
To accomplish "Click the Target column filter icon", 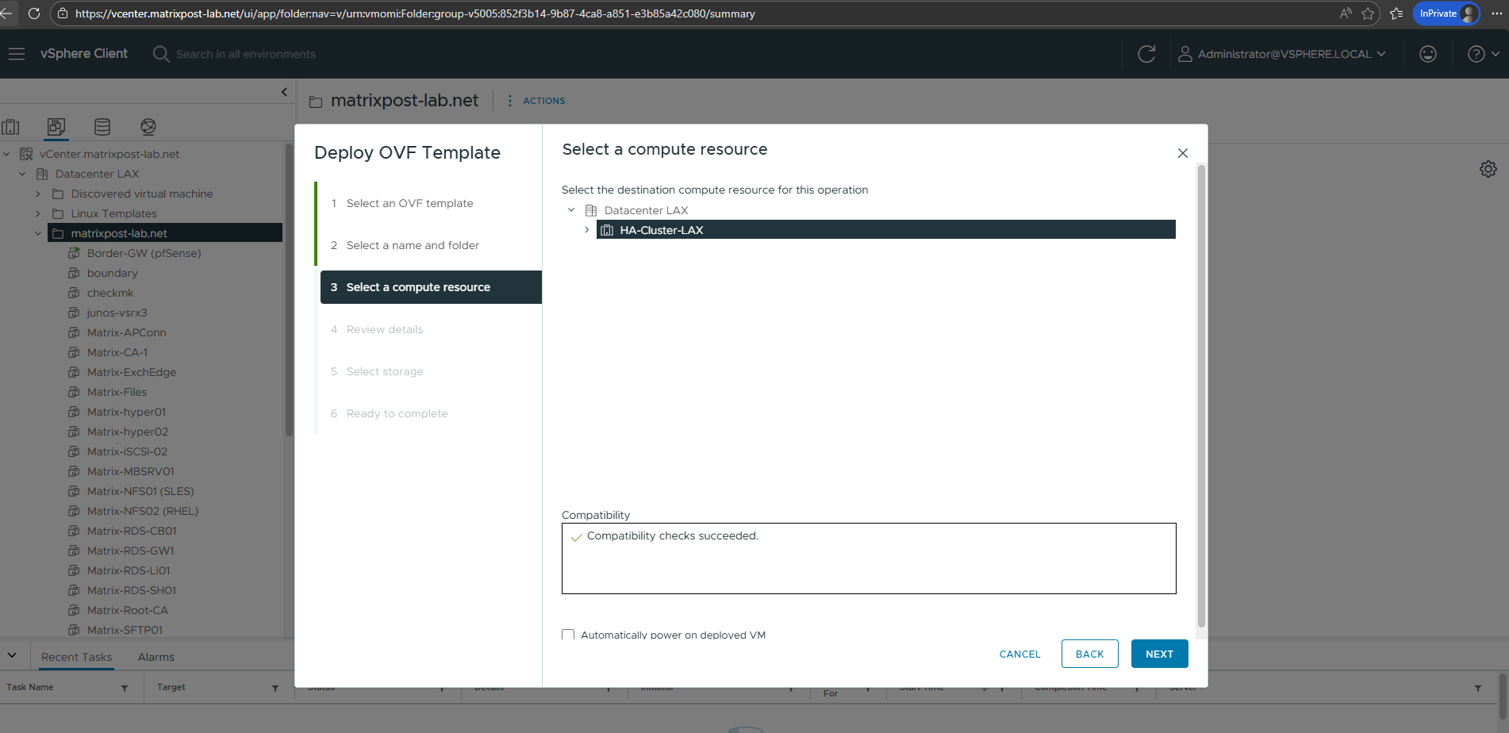I will click(275, 688).
